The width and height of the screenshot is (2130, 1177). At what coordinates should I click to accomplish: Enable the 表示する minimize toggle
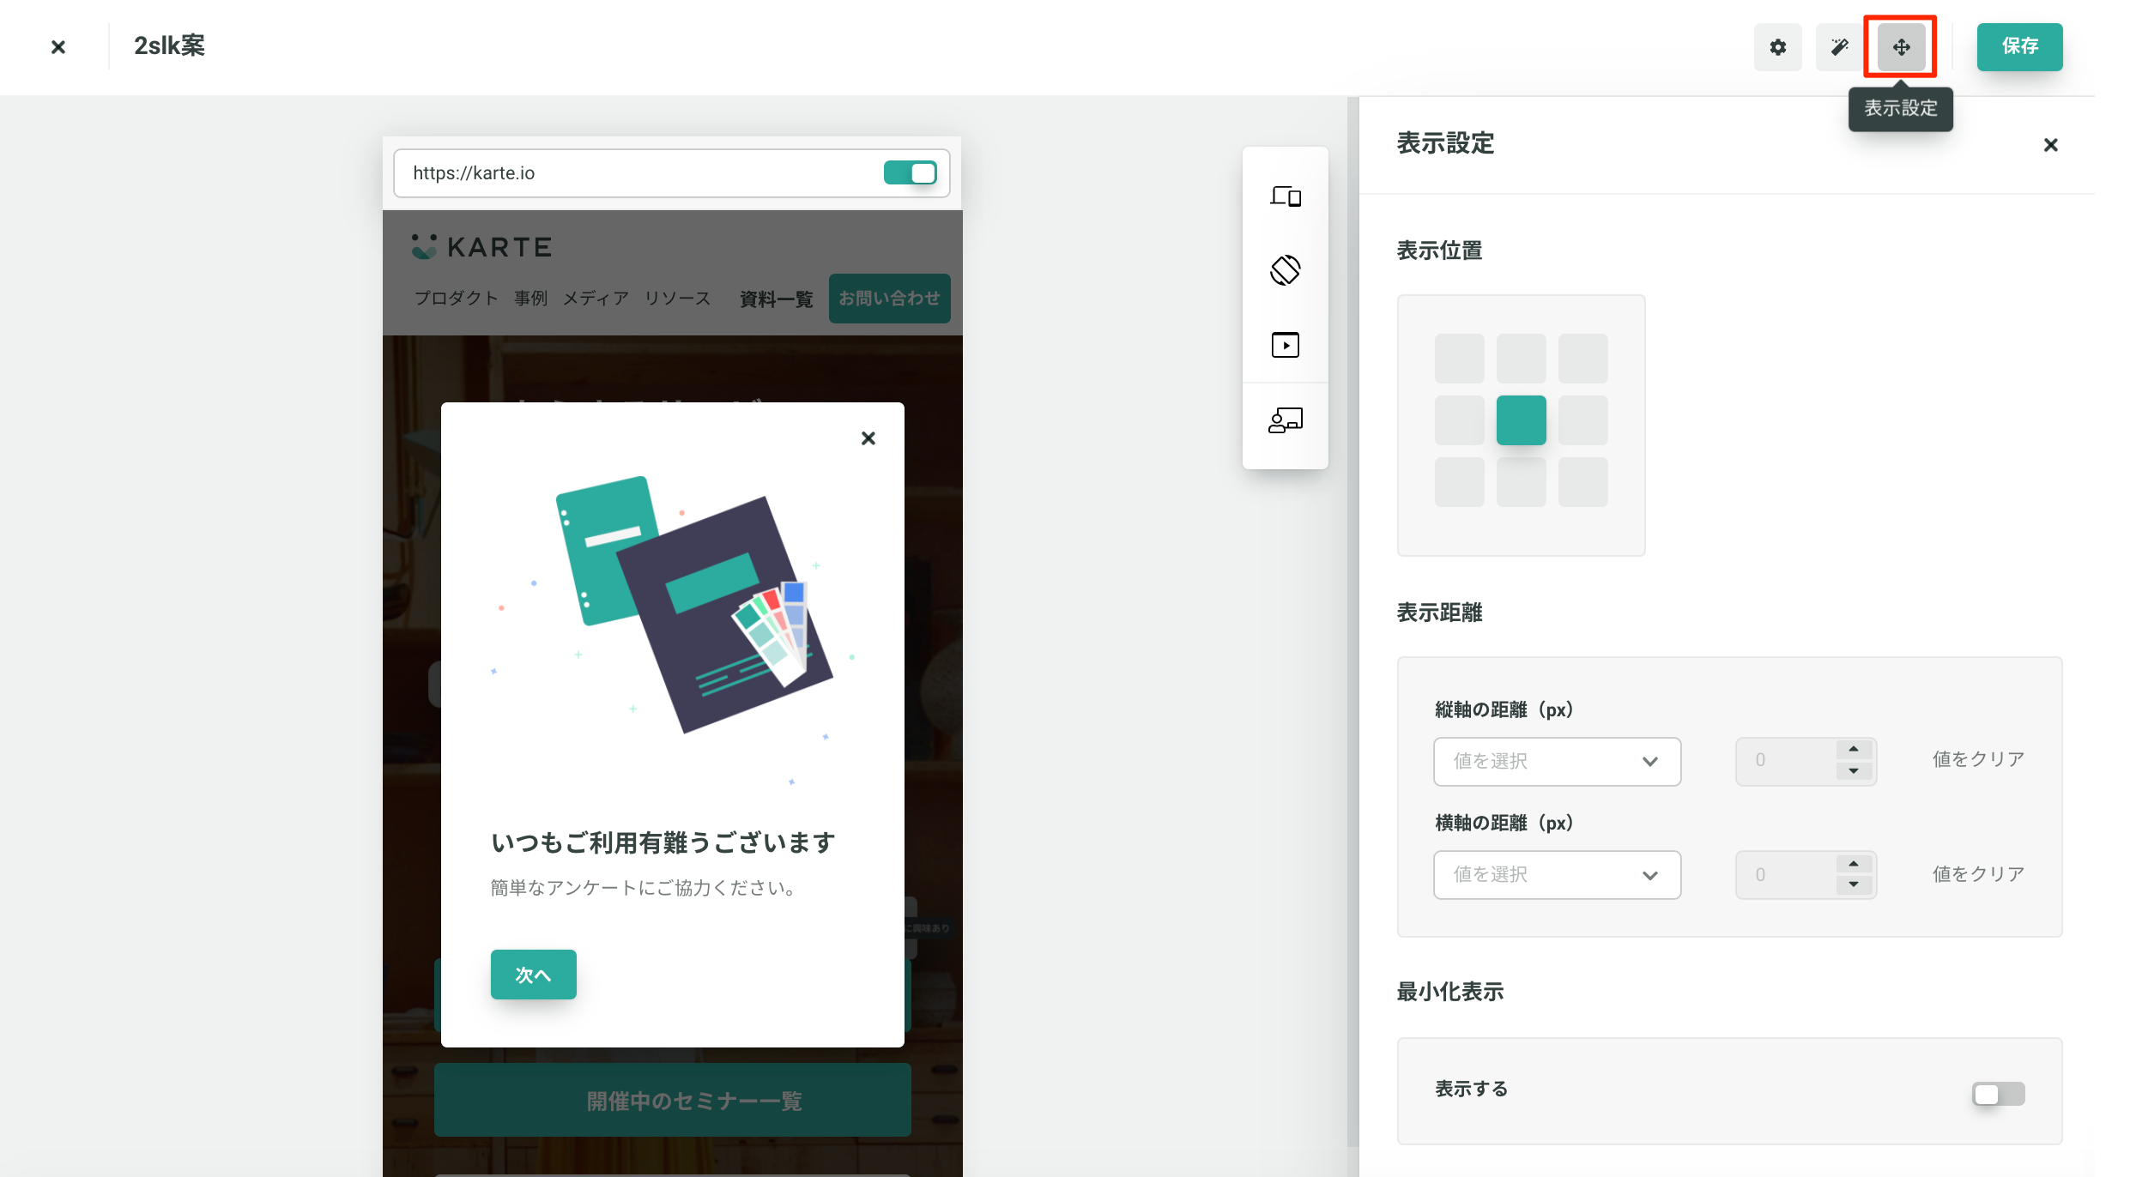point(1997,1094)
